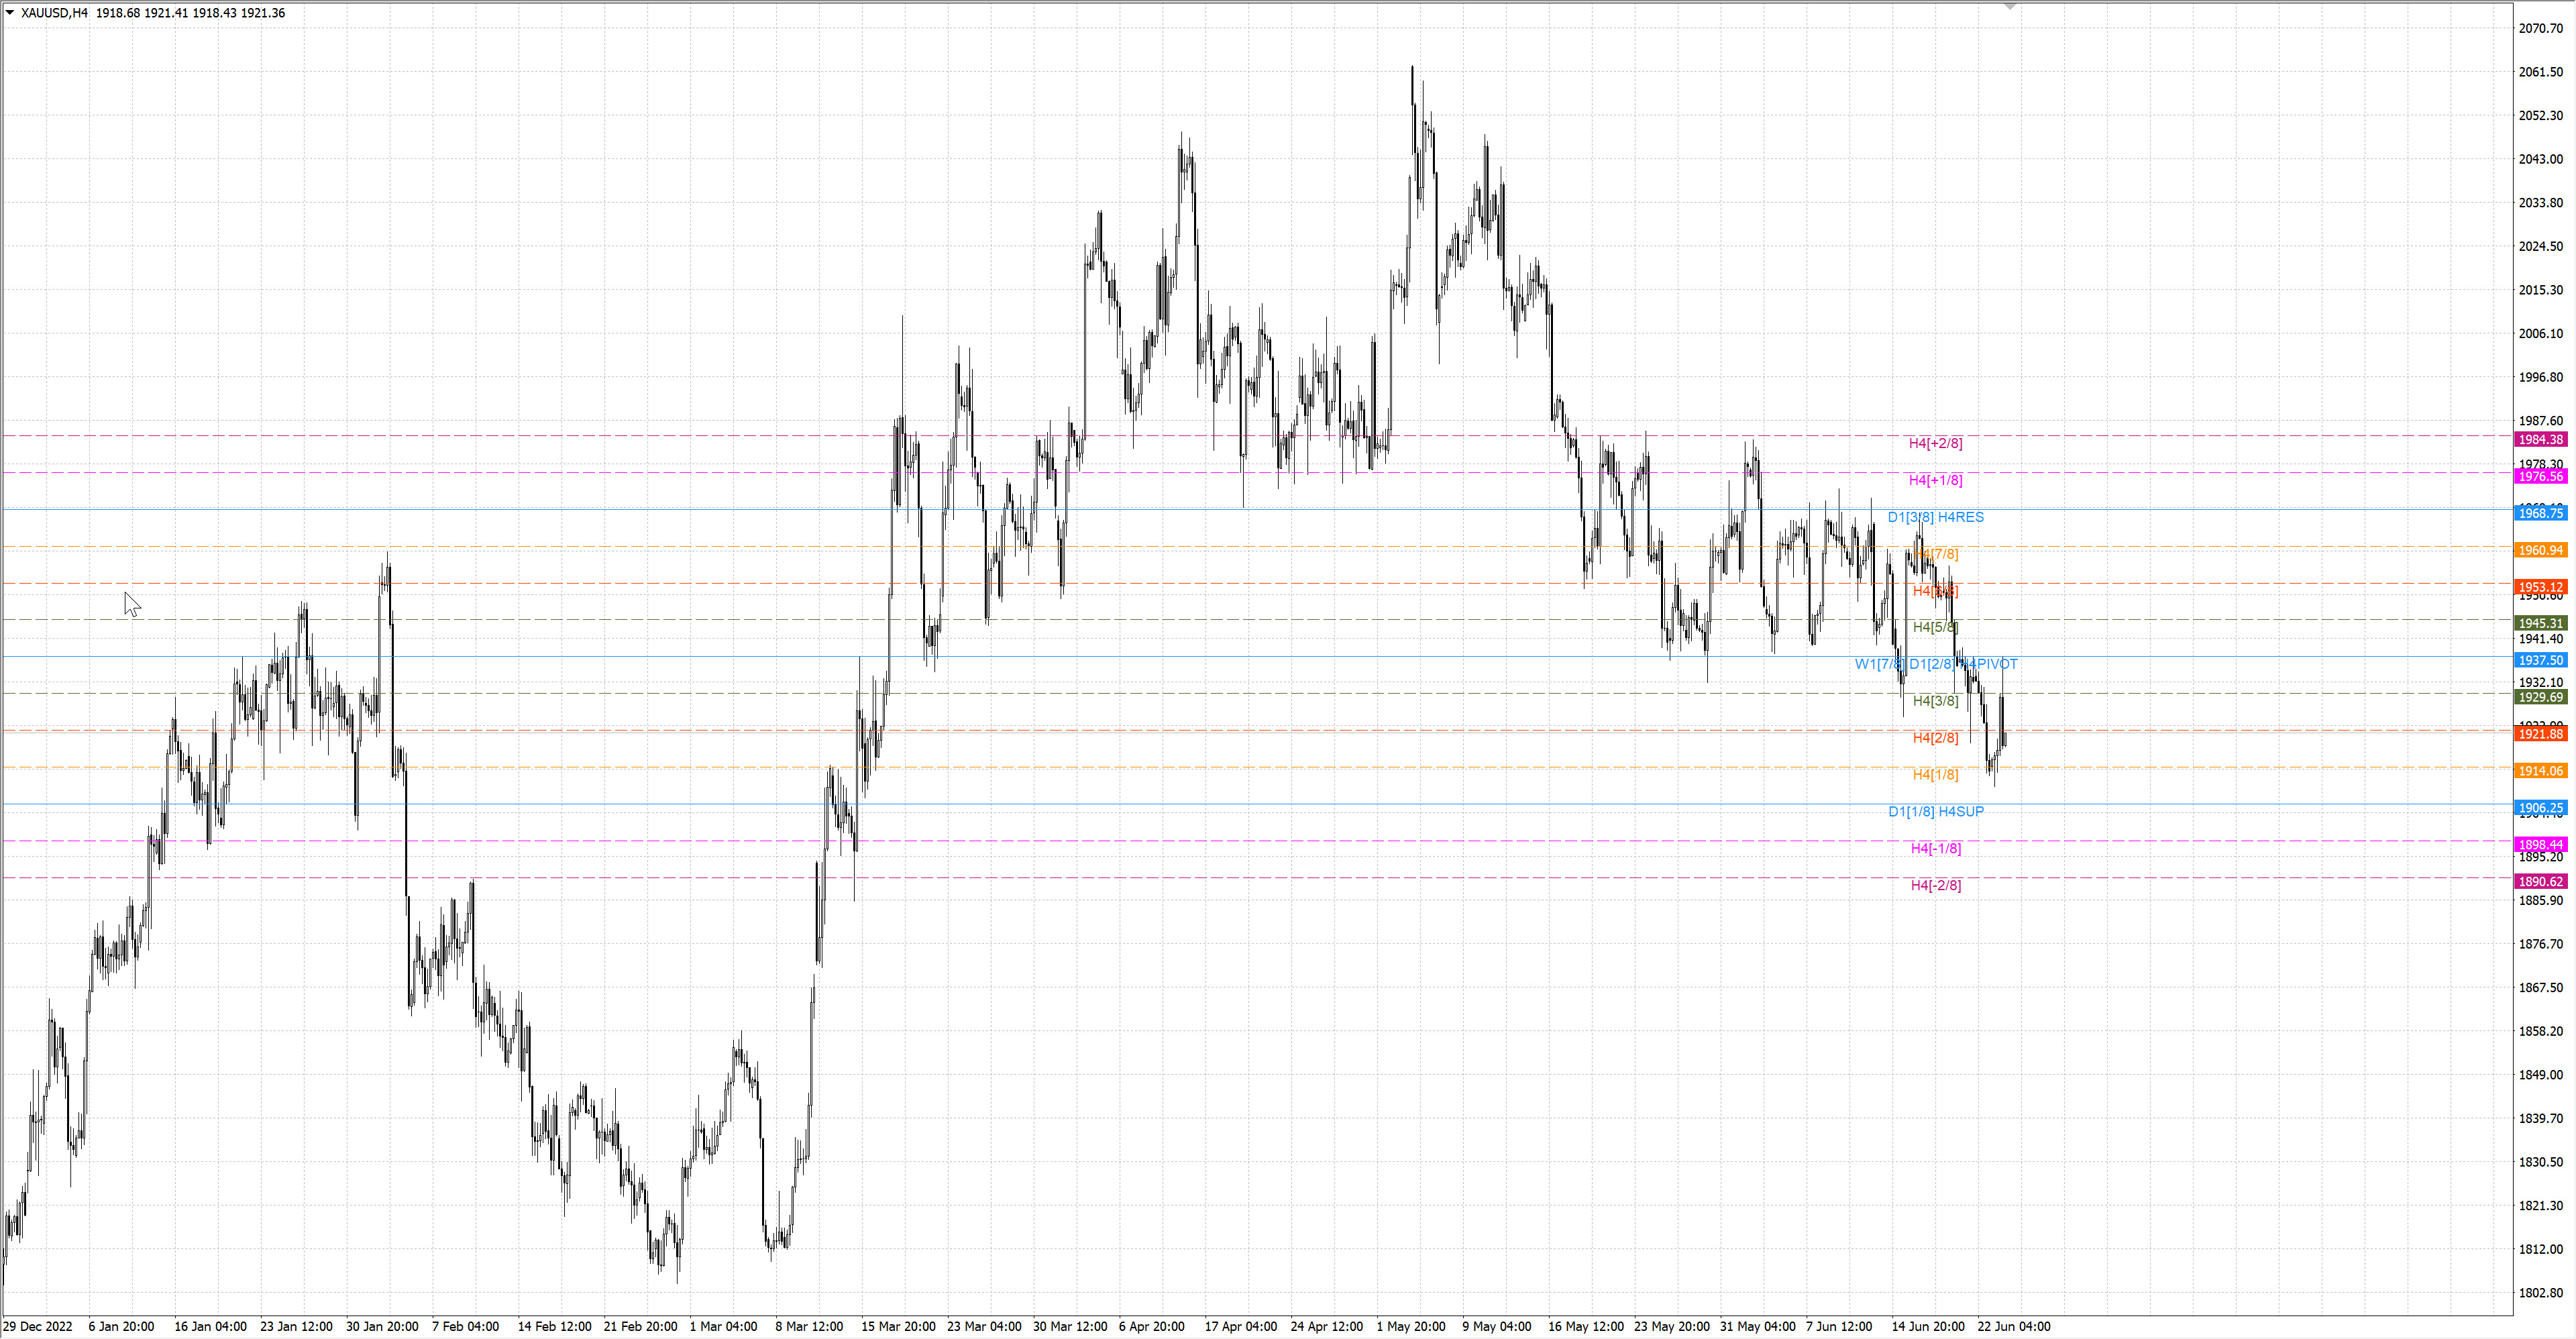This screenshot has width=2576, height=1339.
Task: Click the H4[-2/8] level label
Action: [x=1935, y=885]
